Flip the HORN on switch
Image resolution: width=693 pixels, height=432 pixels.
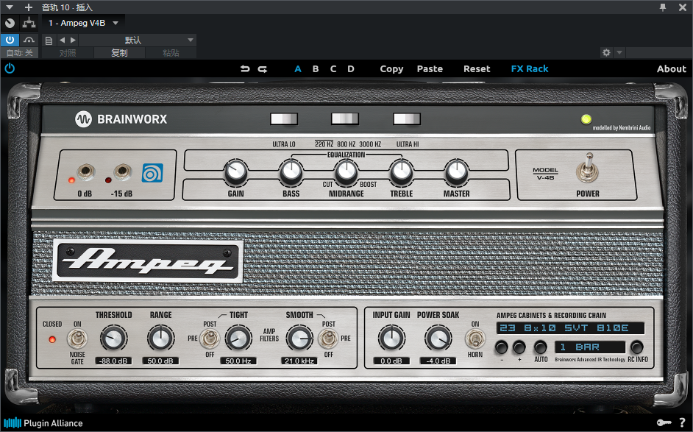[x=475, y=339]
